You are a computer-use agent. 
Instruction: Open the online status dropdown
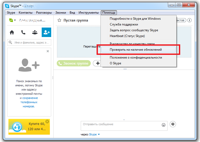[x=13, y=20]
